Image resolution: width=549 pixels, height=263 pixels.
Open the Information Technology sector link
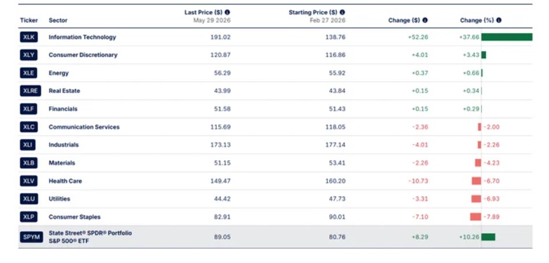[82, 37]
